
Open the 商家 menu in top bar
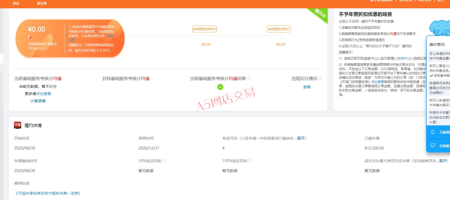(16, 3)
